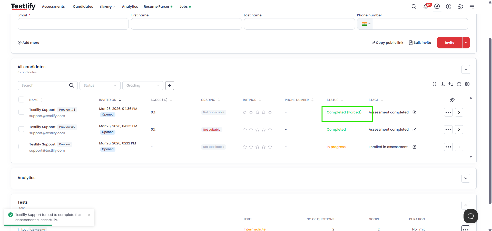Open the notifications bell icon

(x=425, y=7)
